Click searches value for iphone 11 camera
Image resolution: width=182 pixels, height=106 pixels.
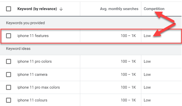(128, 75)
